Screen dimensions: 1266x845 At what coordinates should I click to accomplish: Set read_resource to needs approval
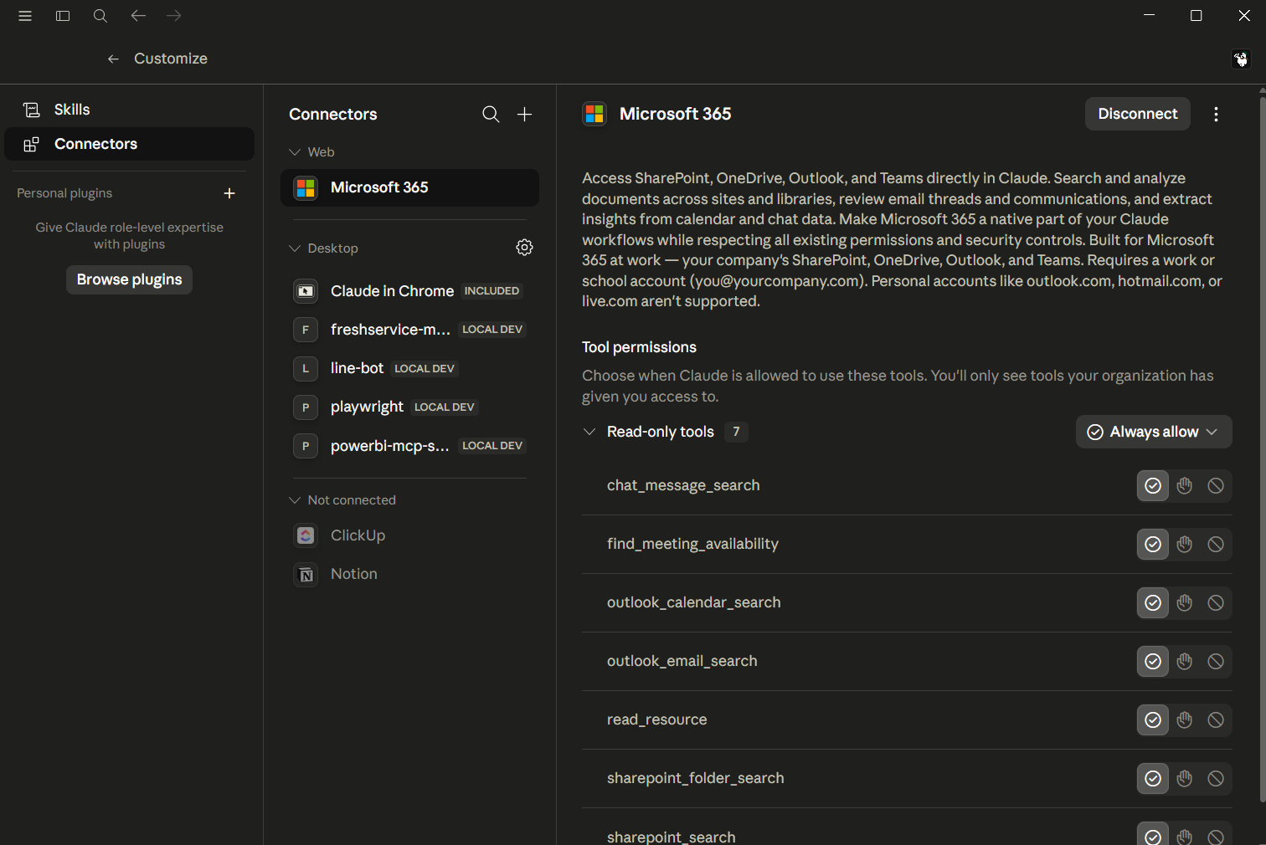point(1185,720)
